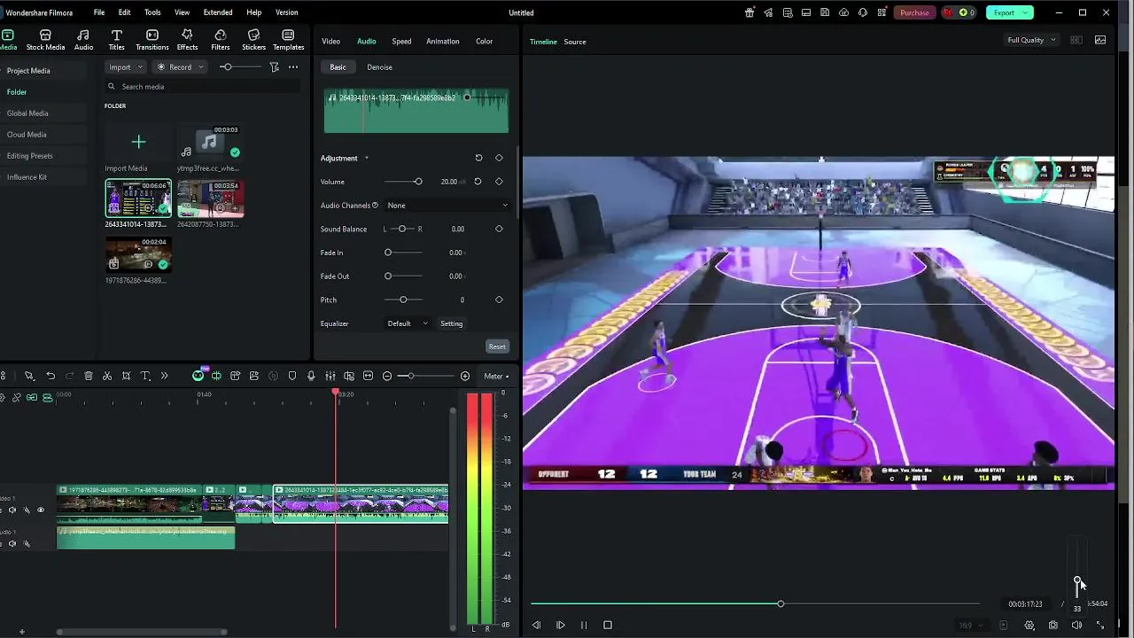
Task: Mute the Audio 1 track
Action: coord(12,543)
